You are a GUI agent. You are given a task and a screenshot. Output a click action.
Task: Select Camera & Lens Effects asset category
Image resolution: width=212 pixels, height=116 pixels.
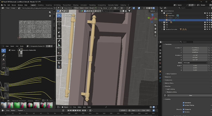[19, 101]
